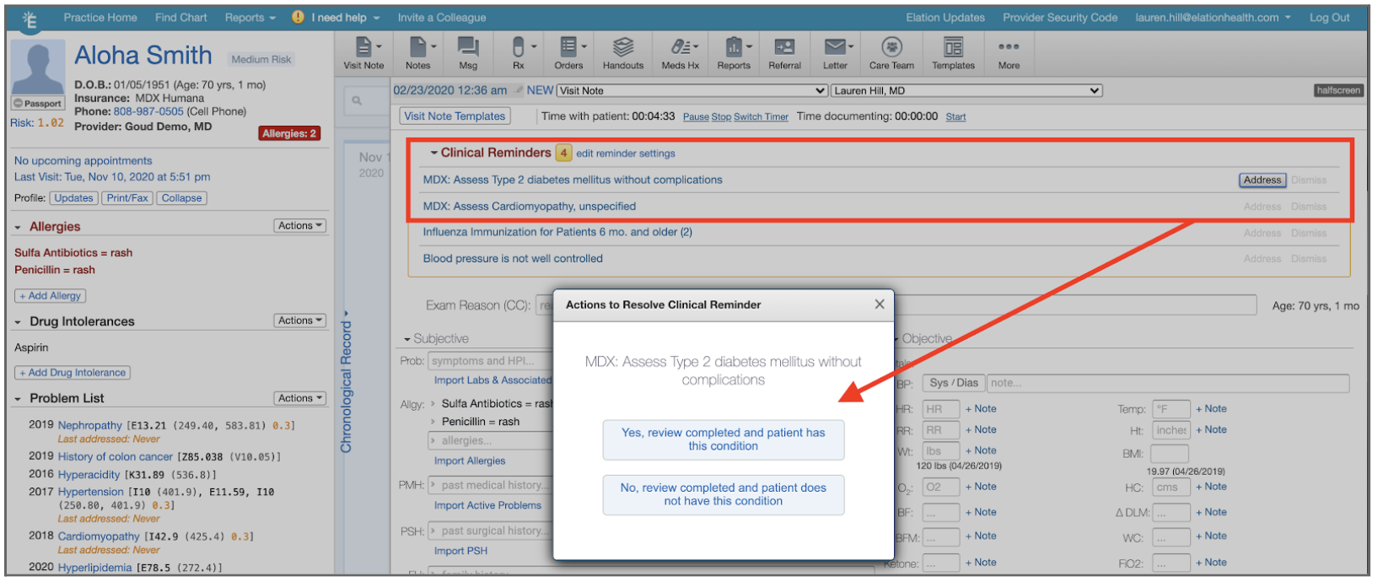Open the Problem List Actions dropdown
1378x582 pixels.
(299, 398)
